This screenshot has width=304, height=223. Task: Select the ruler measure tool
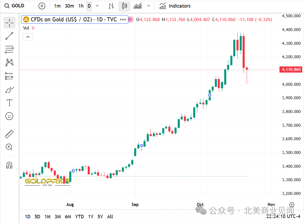9,134
